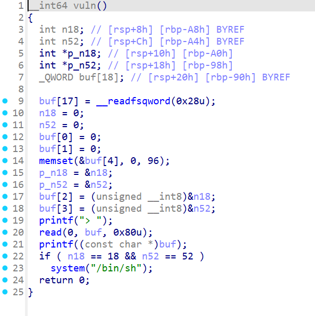The width and height of the screenshot is (315, 316).
Task: Click the value 96 in memset call
Action: tap(153, 161)
